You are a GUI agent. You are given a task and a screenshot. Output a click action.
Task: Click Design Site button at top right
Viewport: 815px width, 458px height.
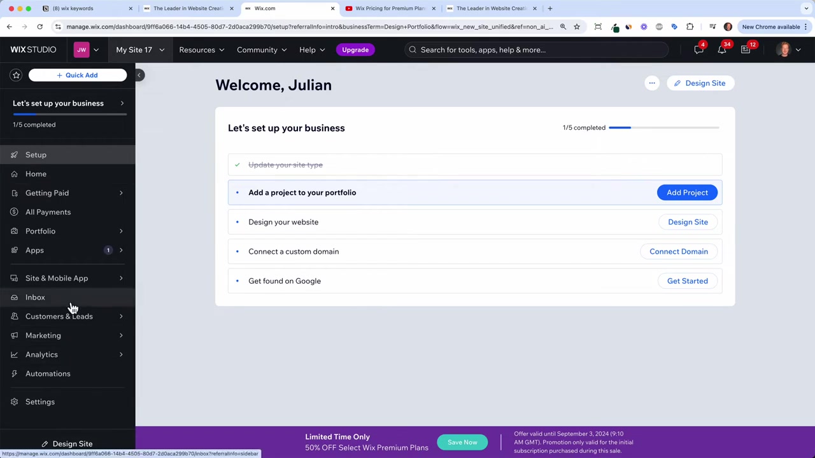click(700, 83)
